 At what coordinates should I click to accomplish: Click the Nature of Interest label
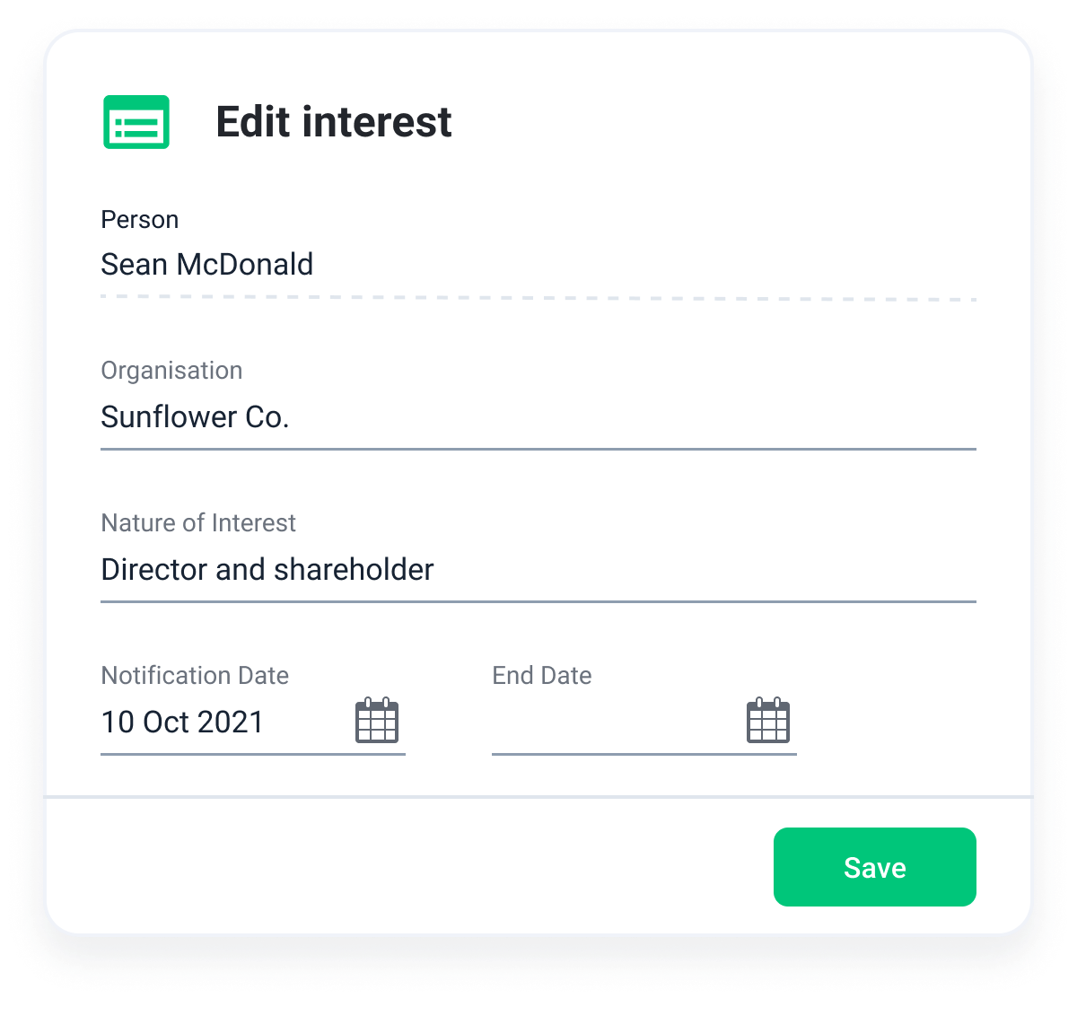[x=198, y=522]
